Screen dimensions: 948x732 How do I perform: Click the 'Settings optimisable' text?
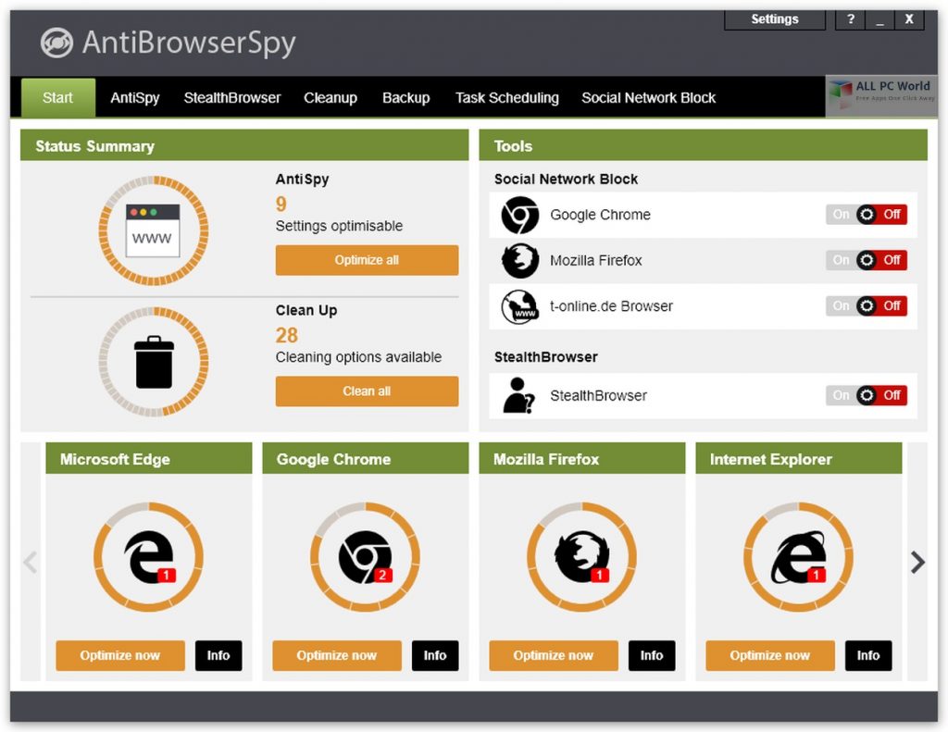[339, 226]
